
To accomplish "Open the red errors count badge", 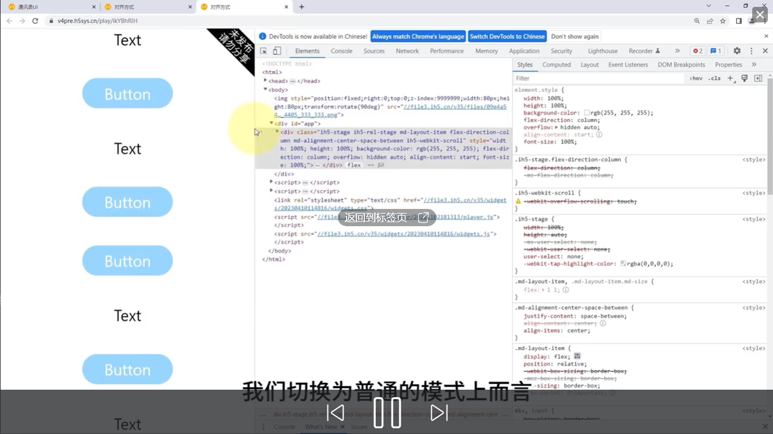I will pyautogui.click(x=697, y=51).
